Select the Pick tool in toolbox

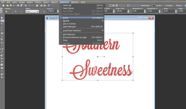pyautogui.click(x=2, y=20)
